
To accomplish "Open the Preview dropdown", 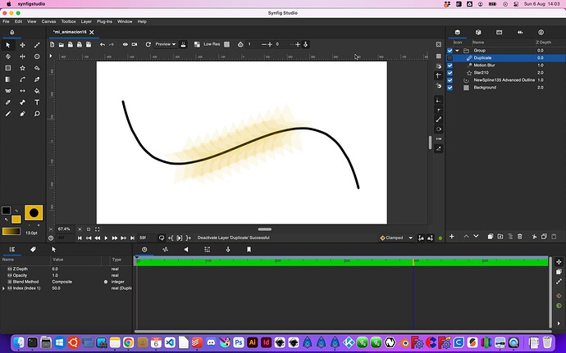I will coord(165,44).
